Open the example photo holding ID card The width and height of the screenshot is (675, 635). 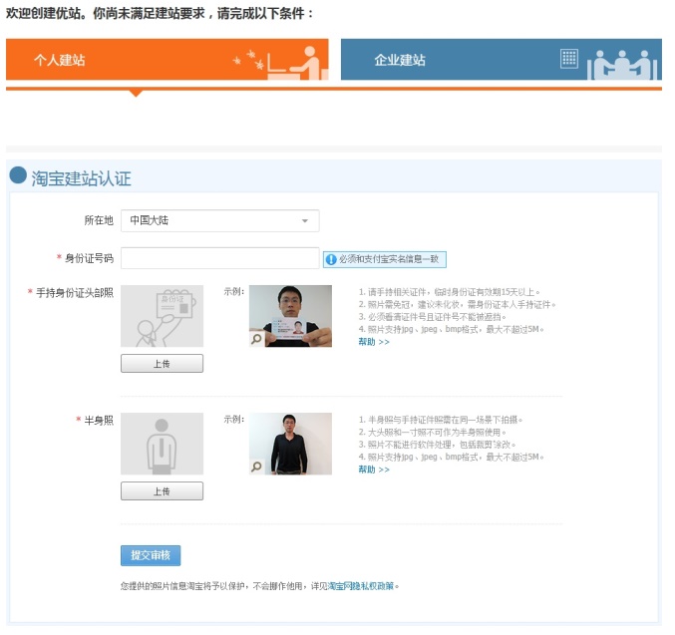tap(290, 316)
